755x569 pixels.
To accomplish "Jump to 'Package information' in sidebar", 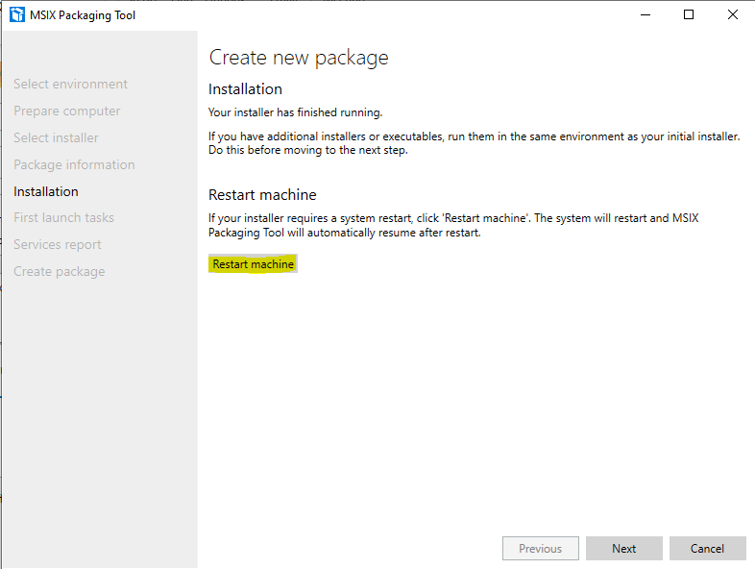I will tap(74, 165).
